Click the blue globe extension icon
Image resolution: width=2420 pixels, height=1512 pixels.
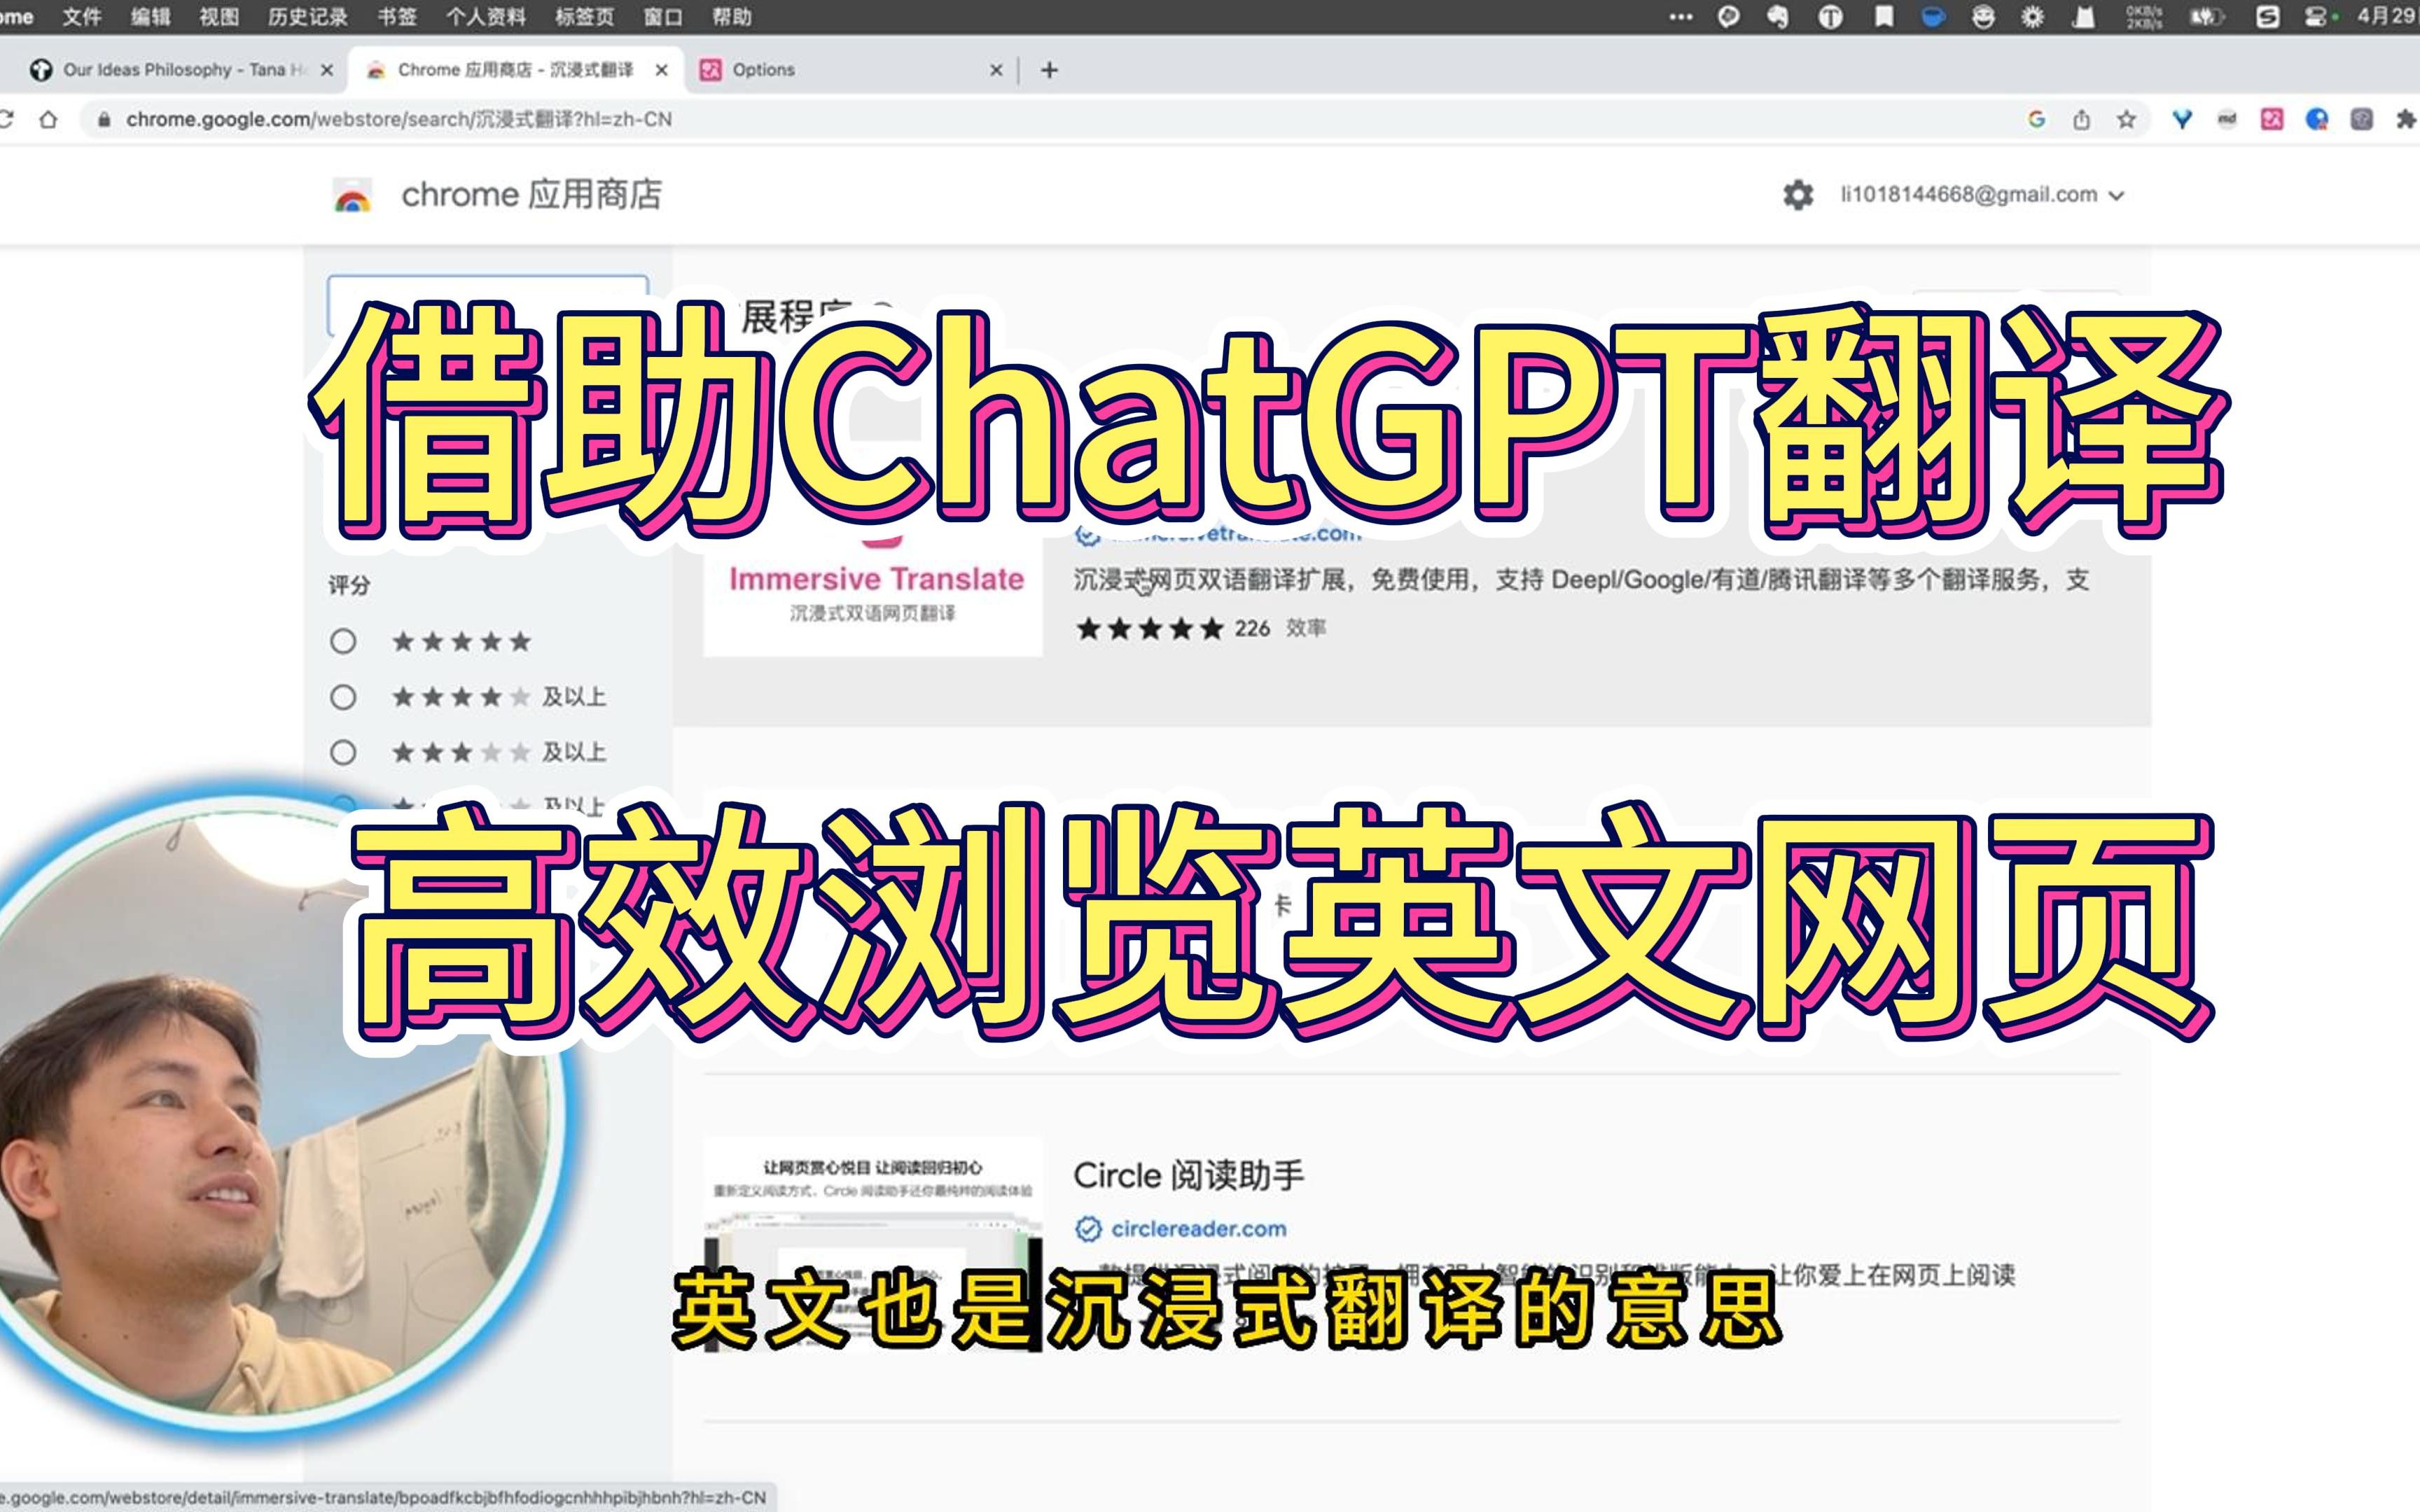pos(2317,120)
